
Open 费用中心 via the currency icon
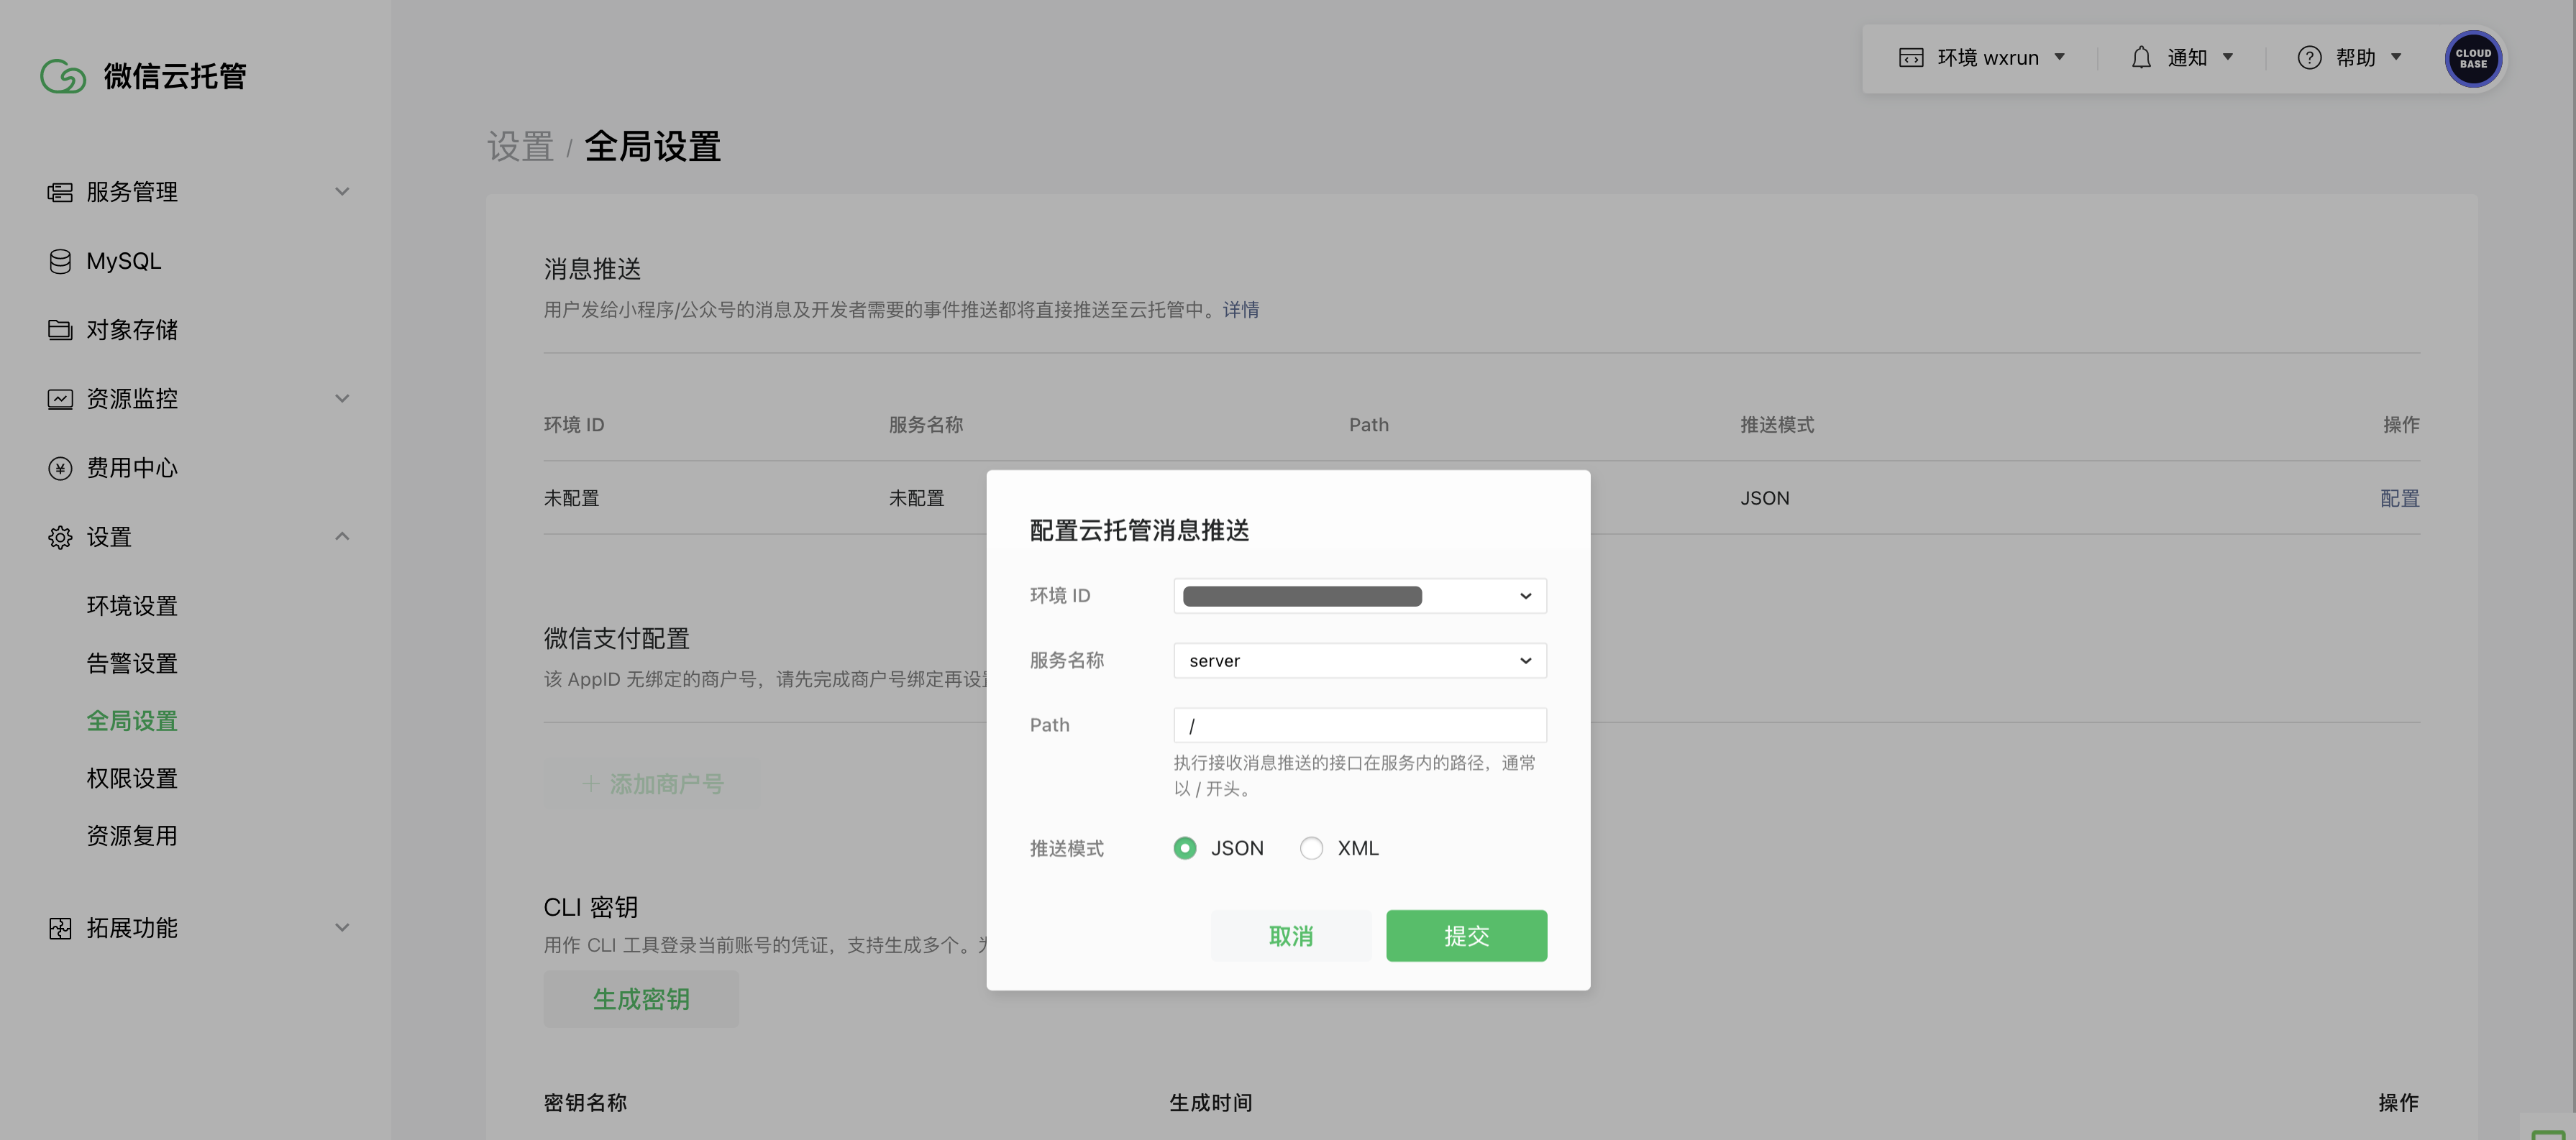click(x=59, y=468)
